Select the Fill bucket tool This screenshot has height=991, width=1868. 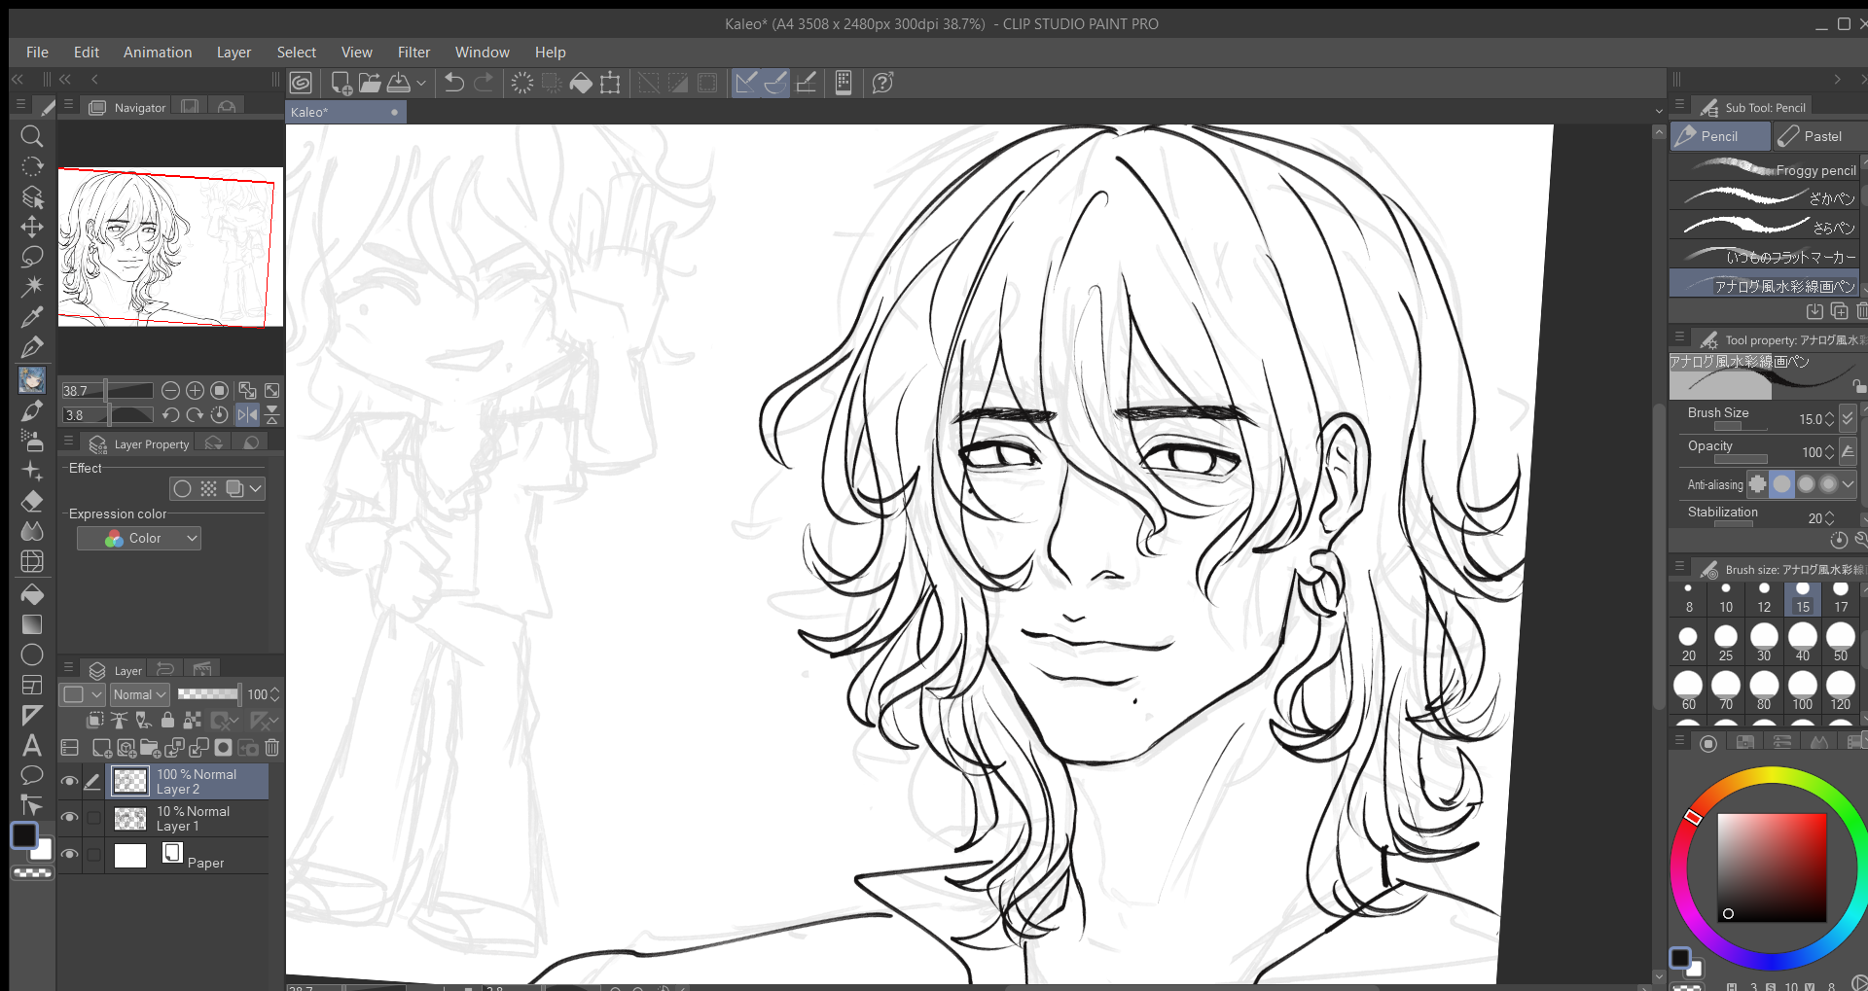tap(32, 594)
